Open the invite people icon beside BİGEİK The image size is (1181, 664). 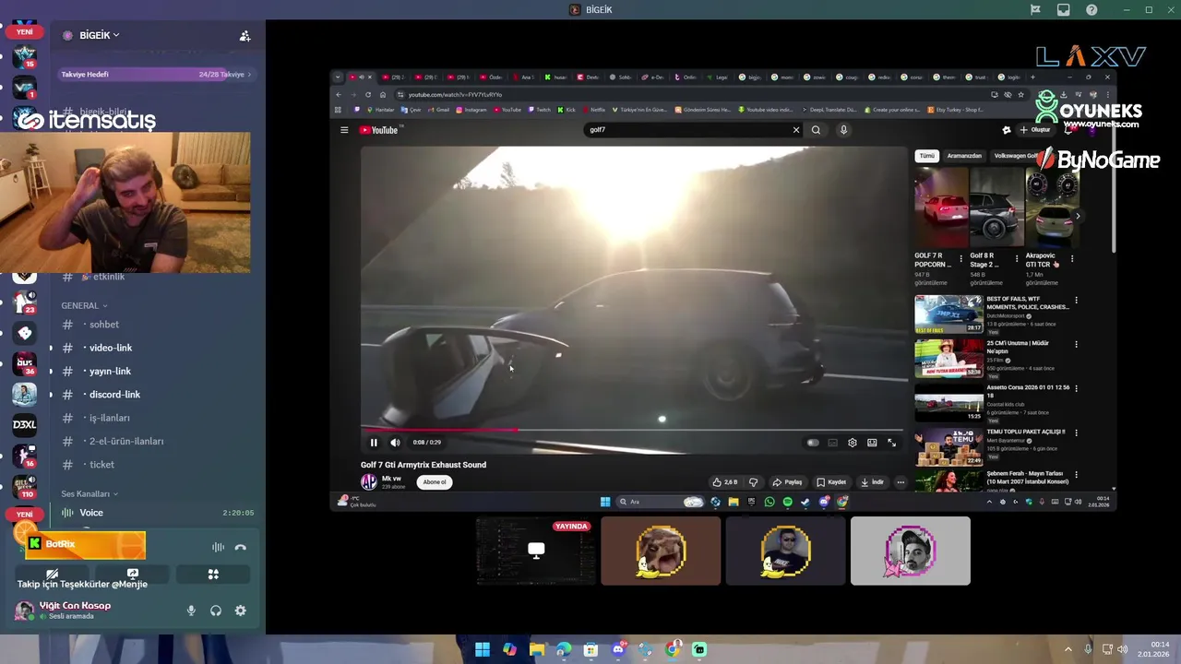point(245,36)
